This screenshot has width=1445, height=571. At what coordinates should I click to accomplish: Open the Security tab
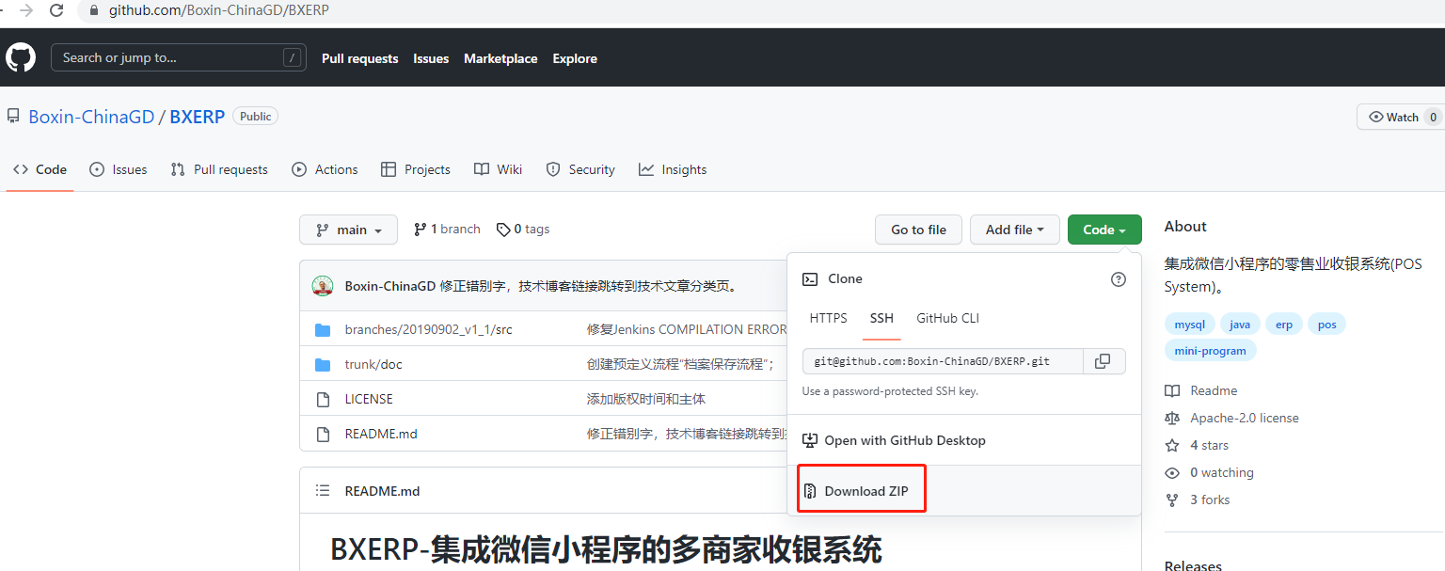tap(580, 169)
